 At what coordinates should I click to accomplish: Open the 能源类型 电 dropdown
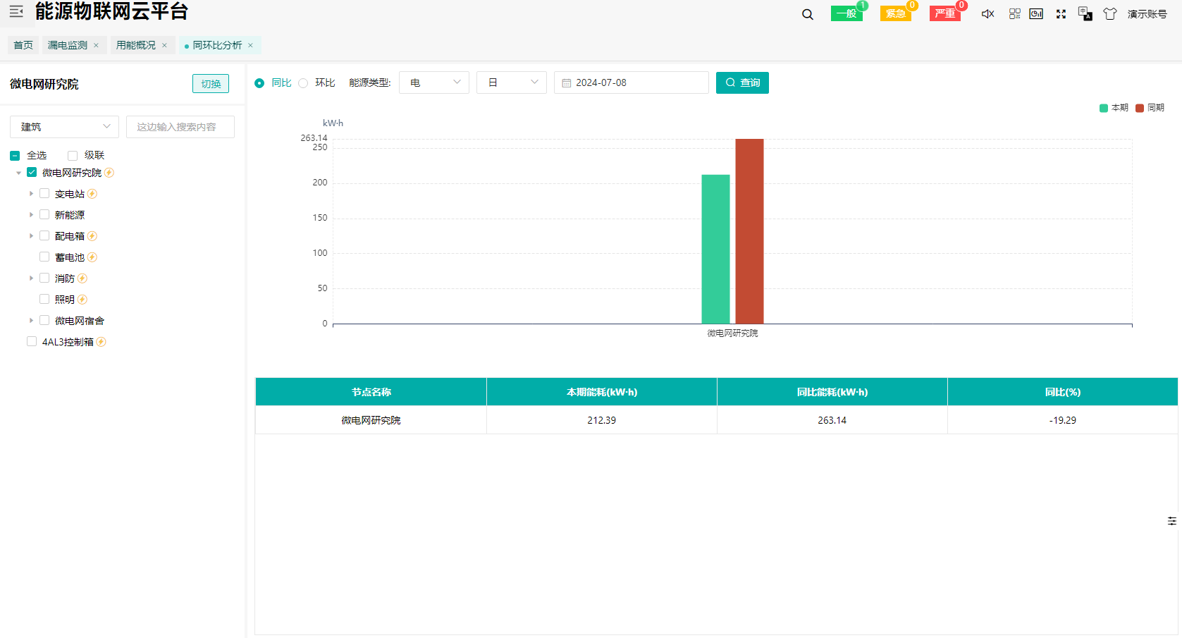(434, 82)
